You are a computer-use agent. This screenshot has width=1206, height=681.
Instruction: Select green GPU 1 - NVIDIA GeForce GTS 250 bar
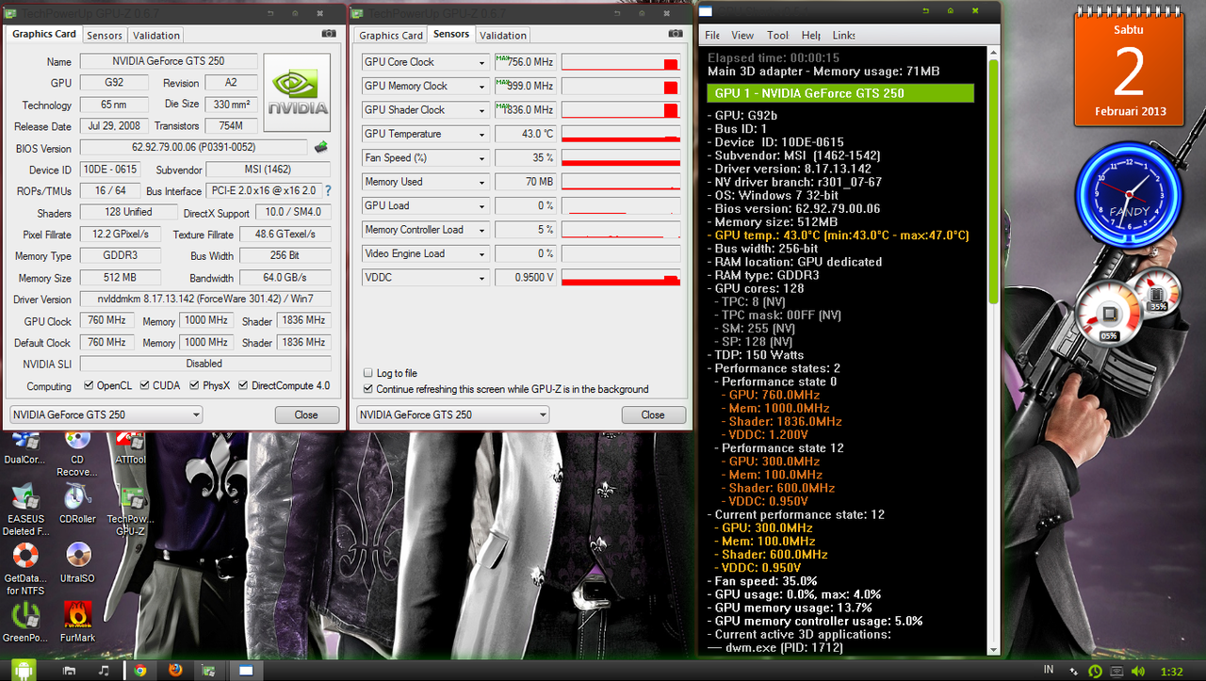(x=839, y=93)
